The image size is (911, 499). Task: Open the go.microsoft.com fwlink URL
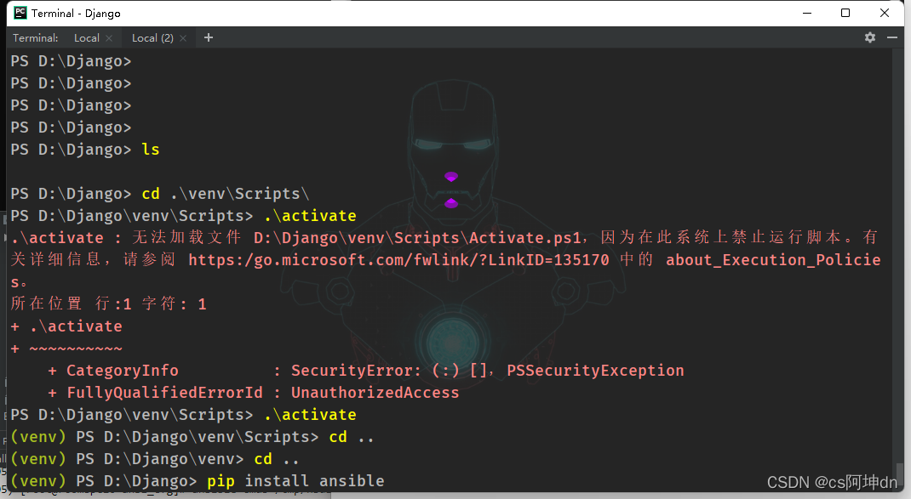pos(398,259)
